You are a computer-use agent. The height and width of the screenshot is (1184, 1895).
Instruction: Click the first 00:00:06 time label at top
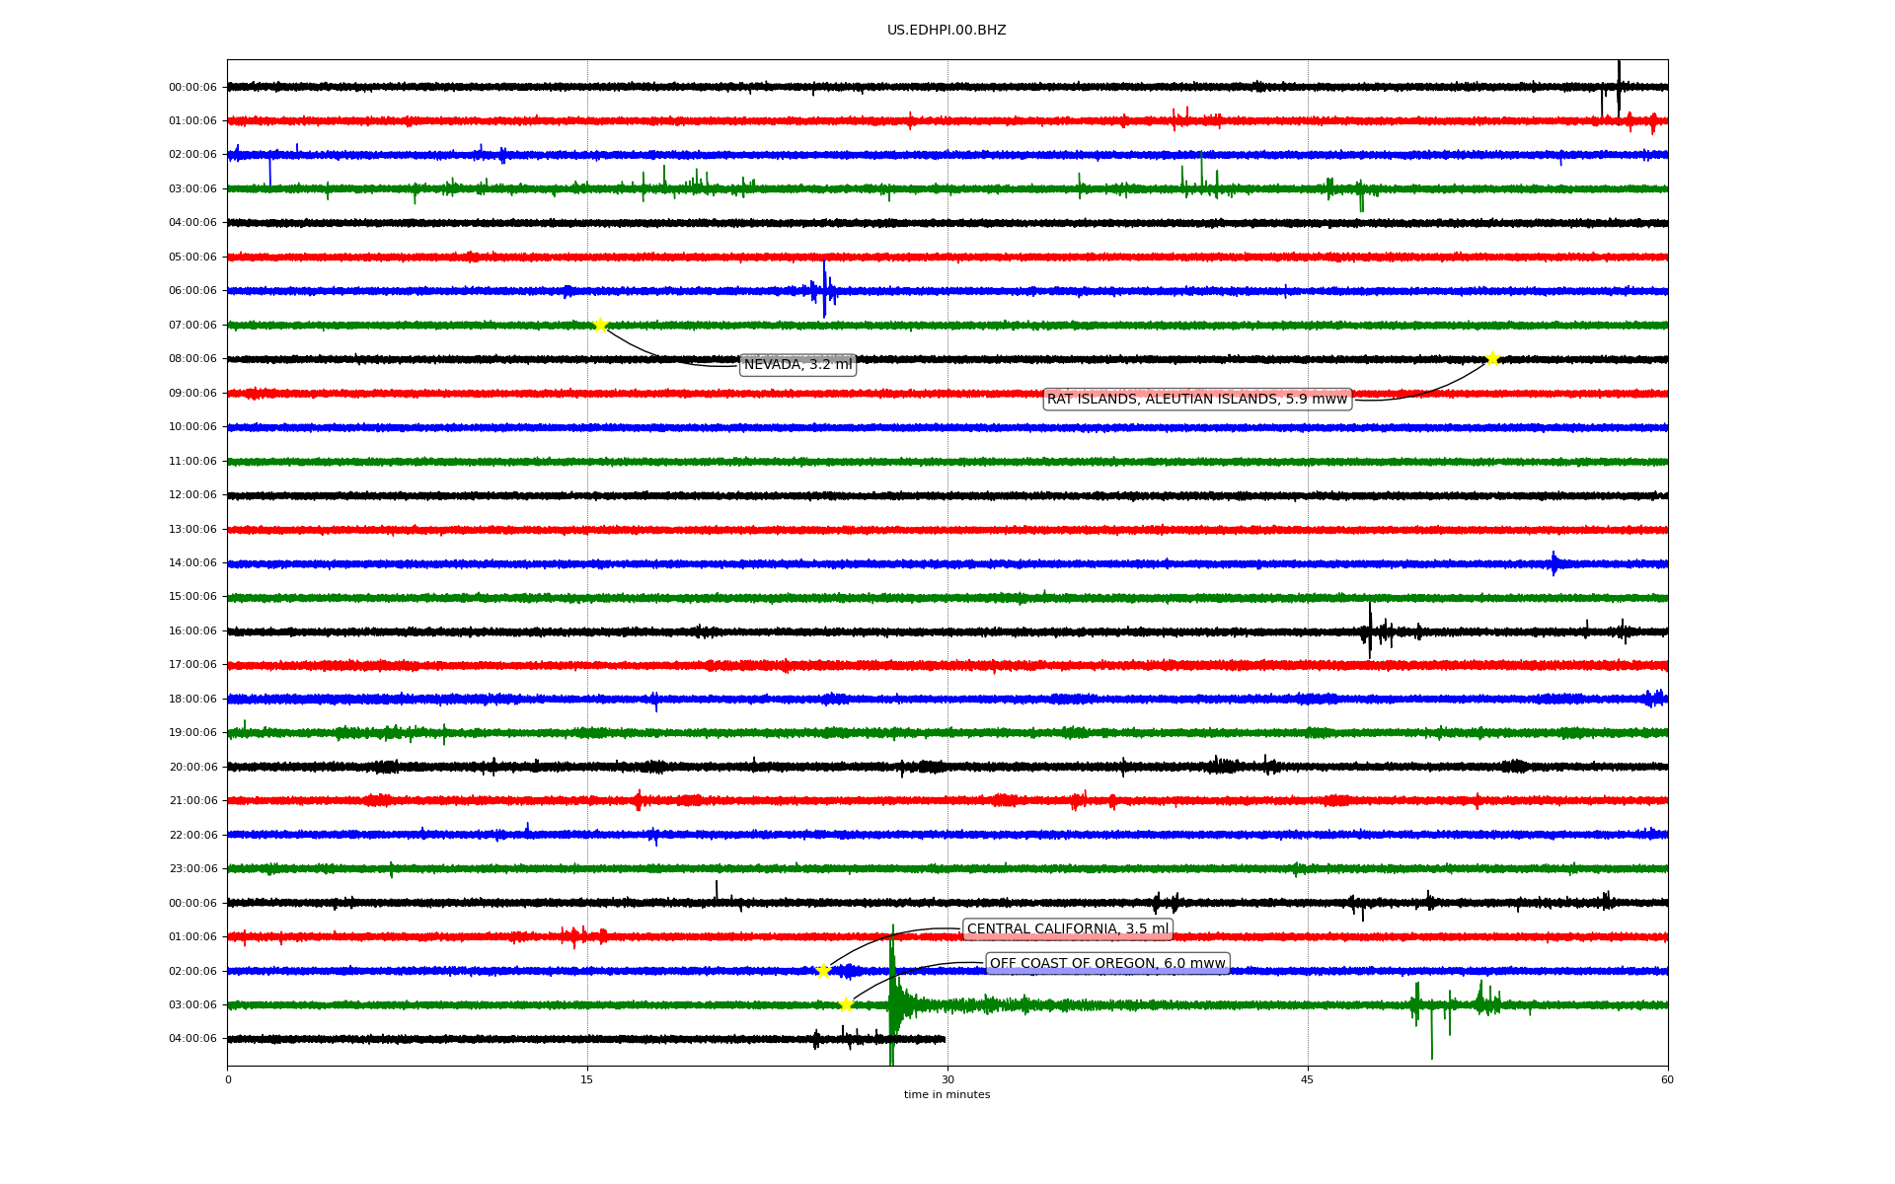click(192, 87)
